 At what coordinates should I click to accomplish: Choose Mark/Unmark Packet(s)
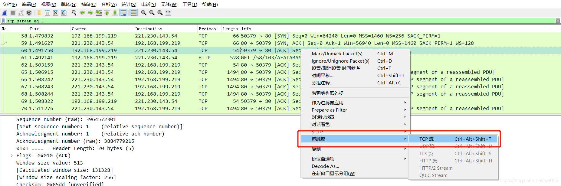point(356,54)
